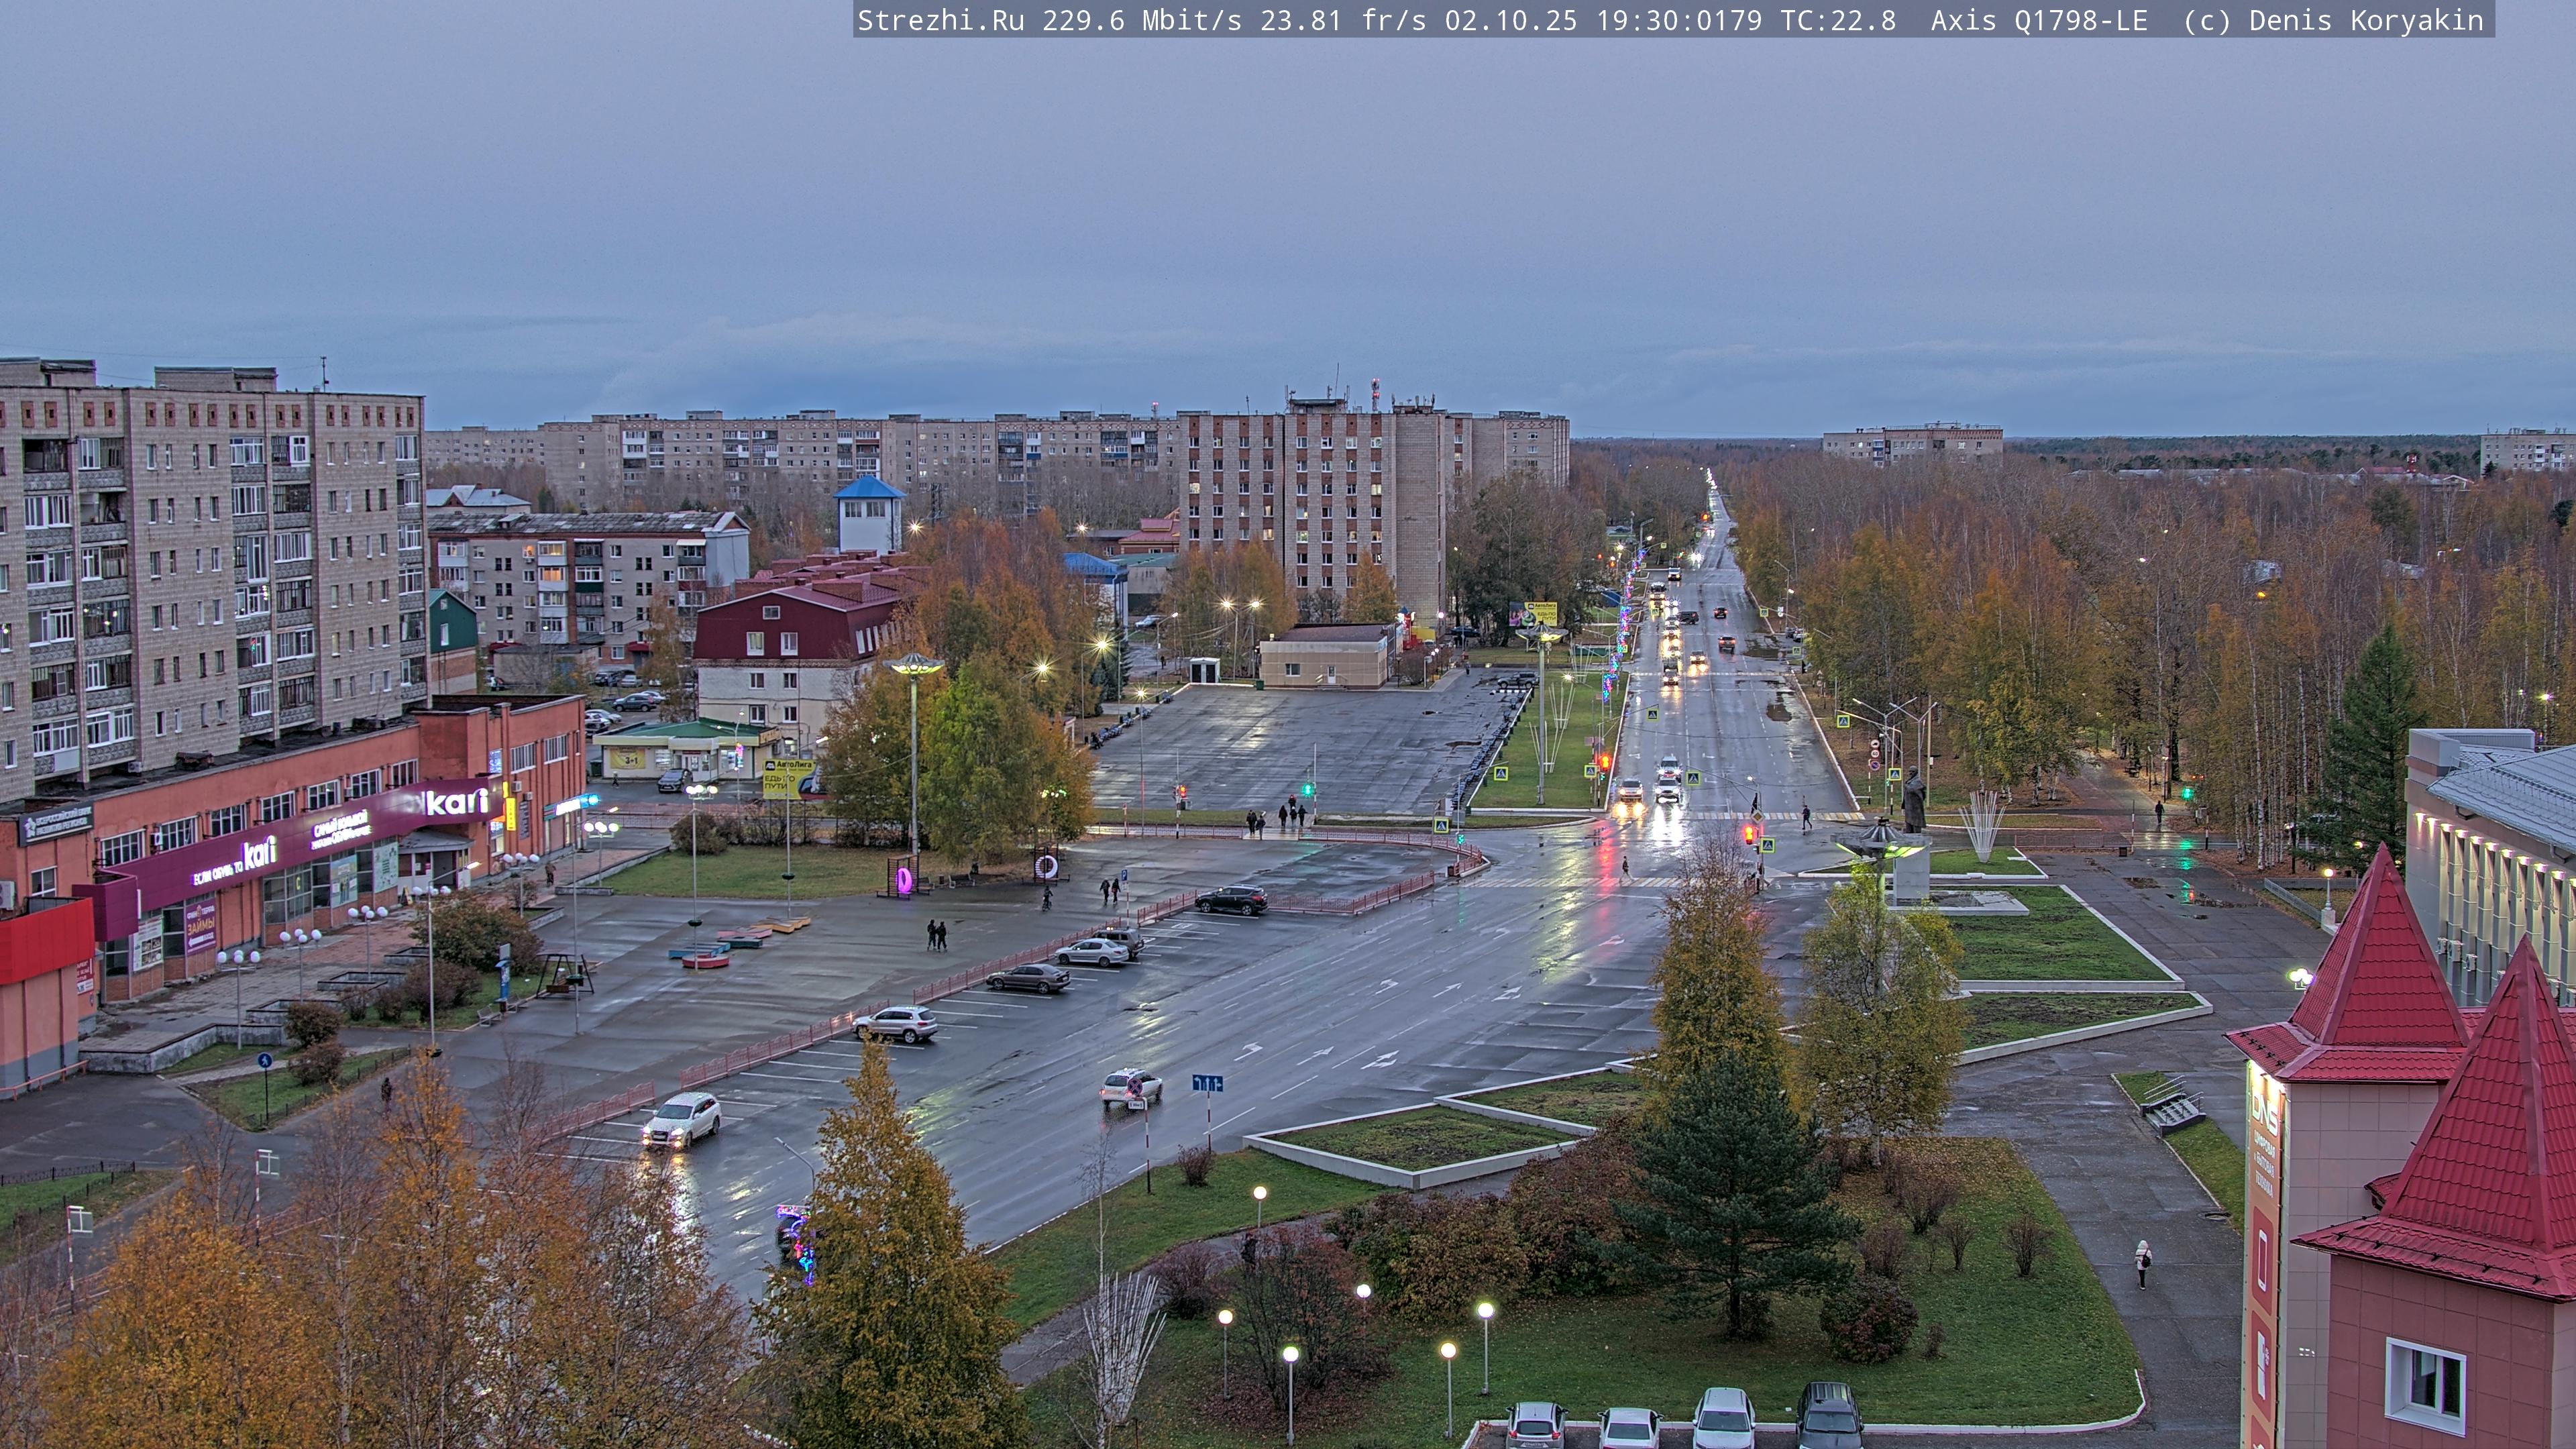The height and width of the screenshot is (1449, 2576).
Task: Click the blue pedestrian sign near lawn
Action: [x=264, y=1060]
